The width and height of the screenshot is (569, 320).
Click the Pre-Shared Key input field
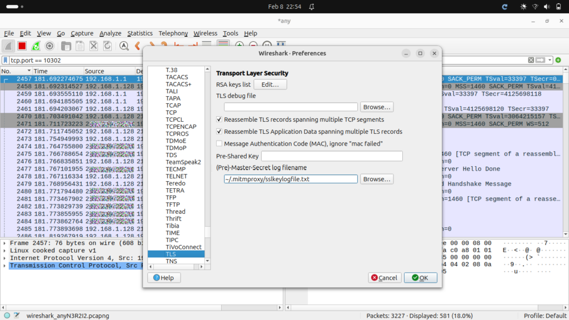[332, 156]
